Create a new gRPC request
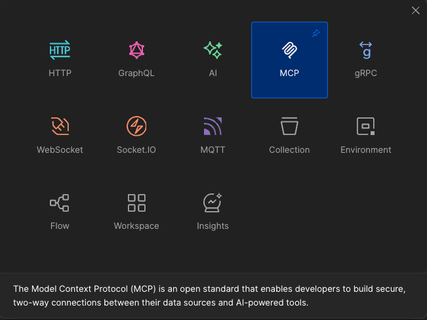 point(365,50)
